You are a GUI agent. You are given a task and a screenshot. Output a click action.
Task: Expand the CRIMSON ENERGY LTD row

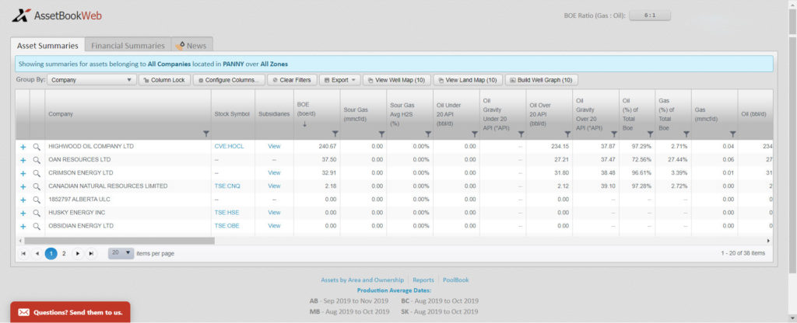click(23, 173)
